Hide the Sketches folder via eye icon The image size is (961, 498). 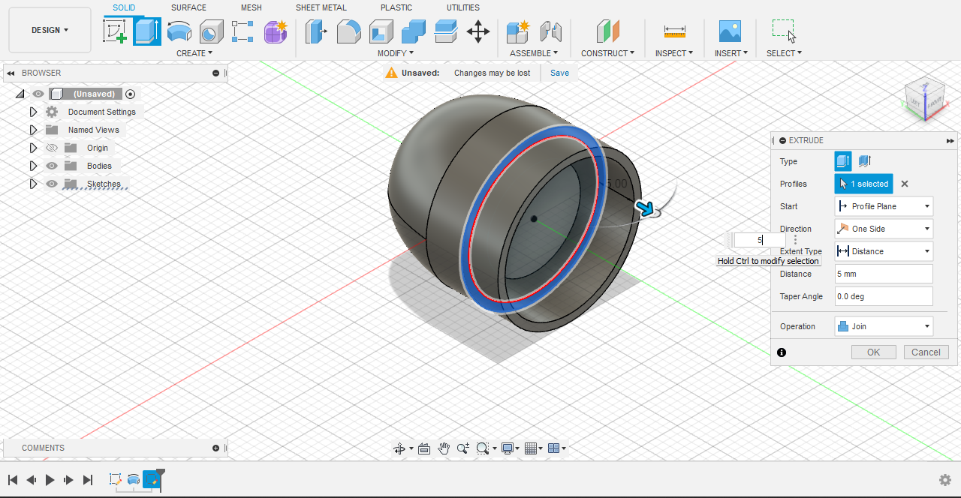coord(52,184)
